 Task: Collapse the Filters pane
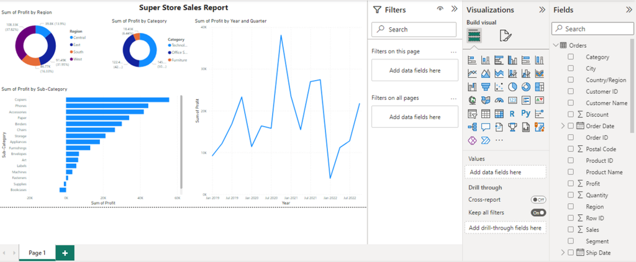click(454, 9)
